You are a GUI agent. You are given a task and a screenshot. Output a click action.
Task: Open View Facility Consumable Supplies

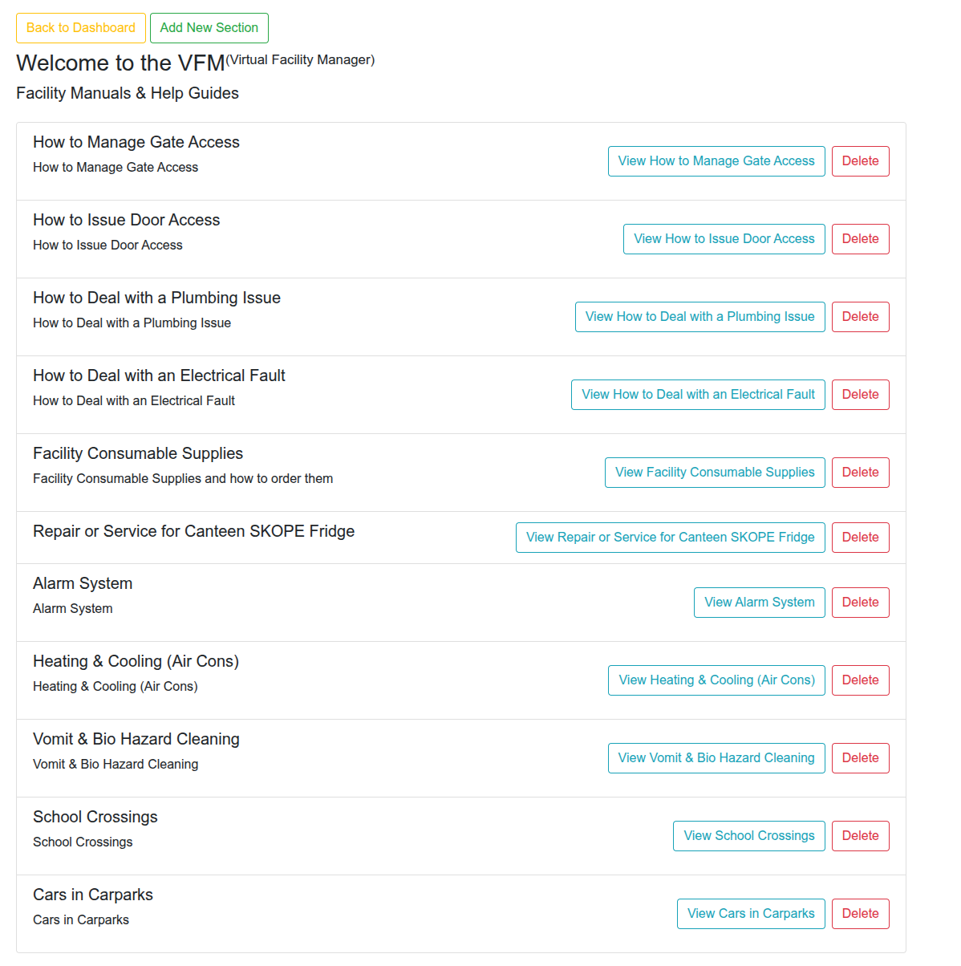pos(715,473)
